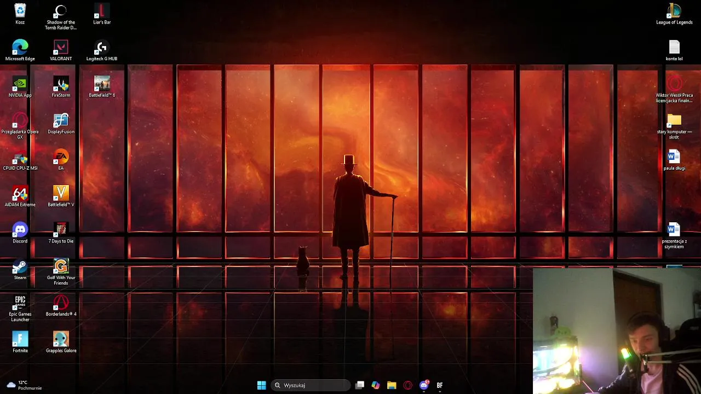Open the Kosz recycle bin icon

point(20,14)
